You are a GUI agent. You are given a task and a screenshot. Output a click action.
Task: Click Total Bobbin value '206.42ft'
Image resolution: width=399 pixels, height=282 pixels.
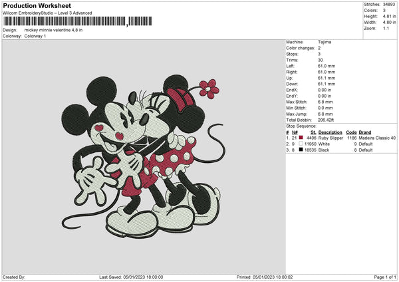coord(326,120)
